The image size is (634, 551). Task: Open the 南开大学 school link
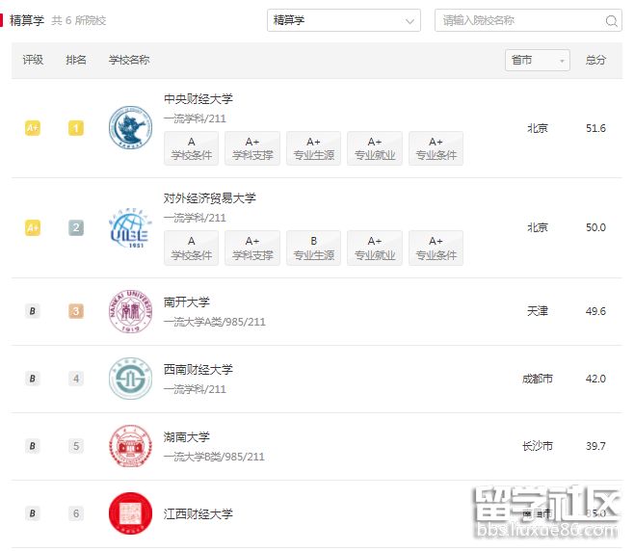coord(186,302)
